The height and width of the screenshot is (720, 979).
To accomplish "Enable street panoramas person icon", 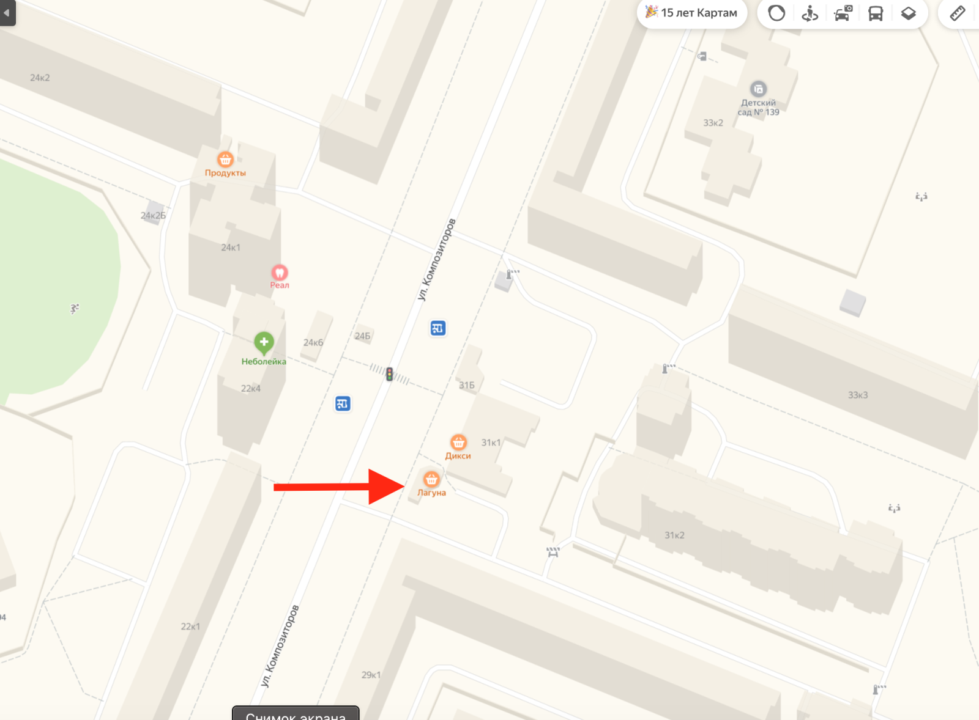I will pos(810,13).
